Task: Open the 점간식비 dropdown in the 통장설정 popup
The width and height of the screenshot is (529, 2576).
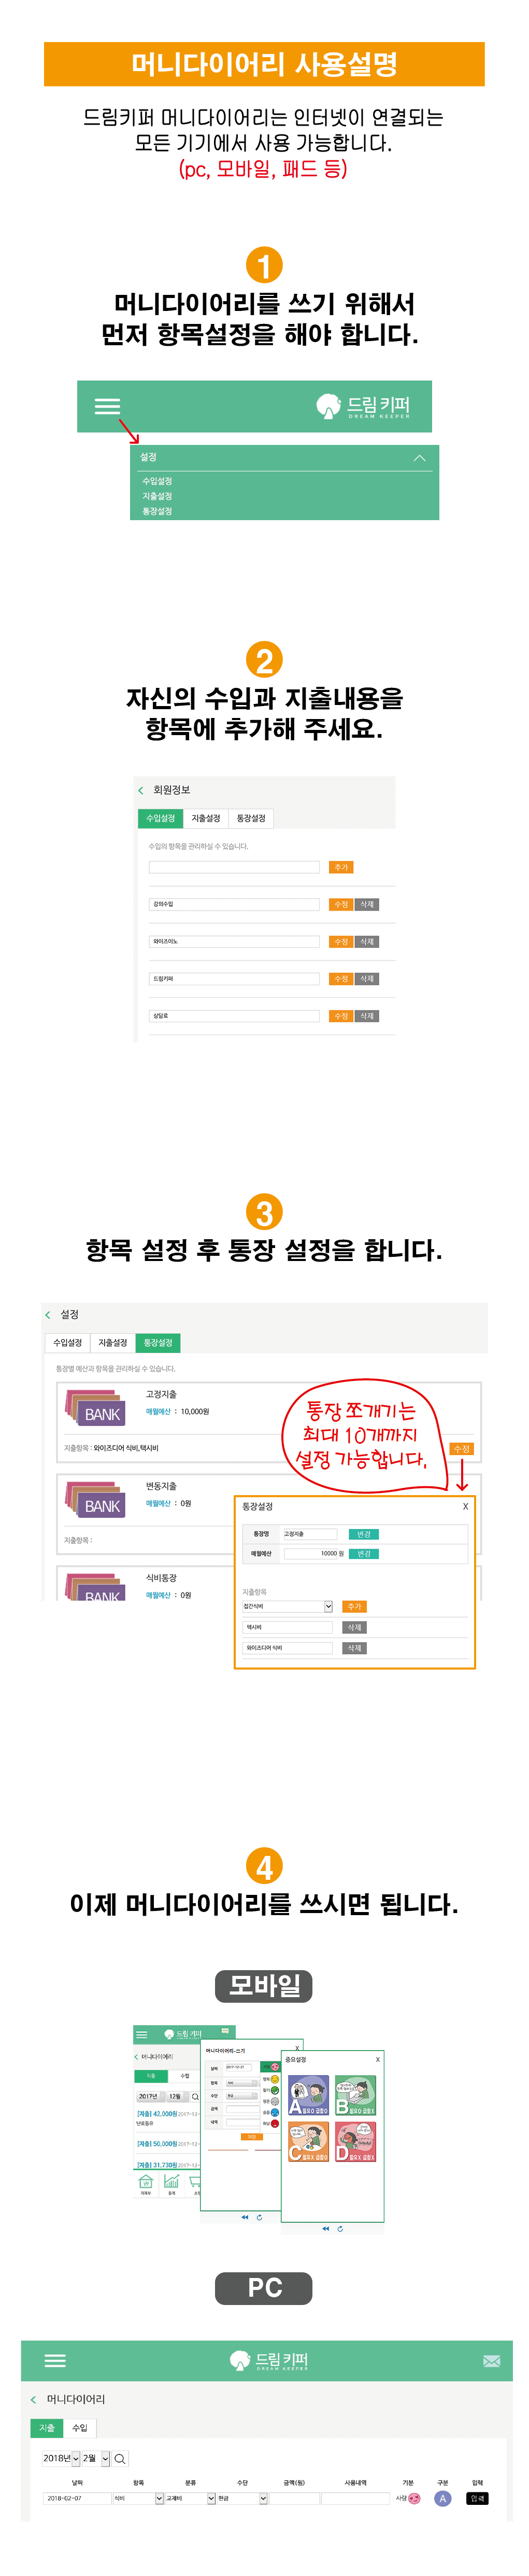Action: 288,1606
